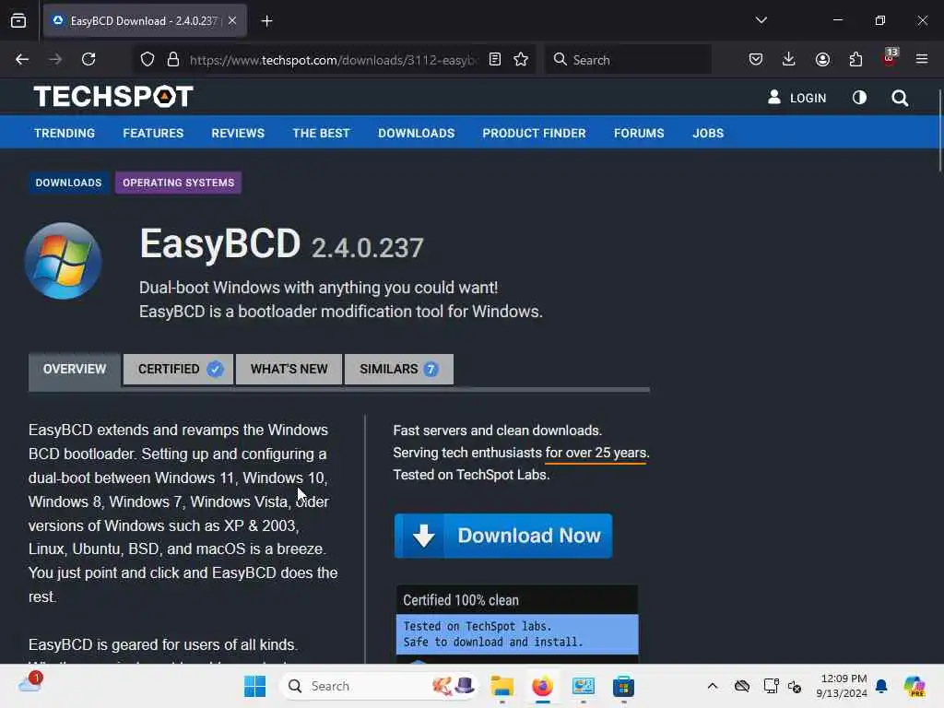The width and height of the screenshot is (944, 708).
Task: Open the PRODUCT FINDER menu item
Action: [534, 133]
